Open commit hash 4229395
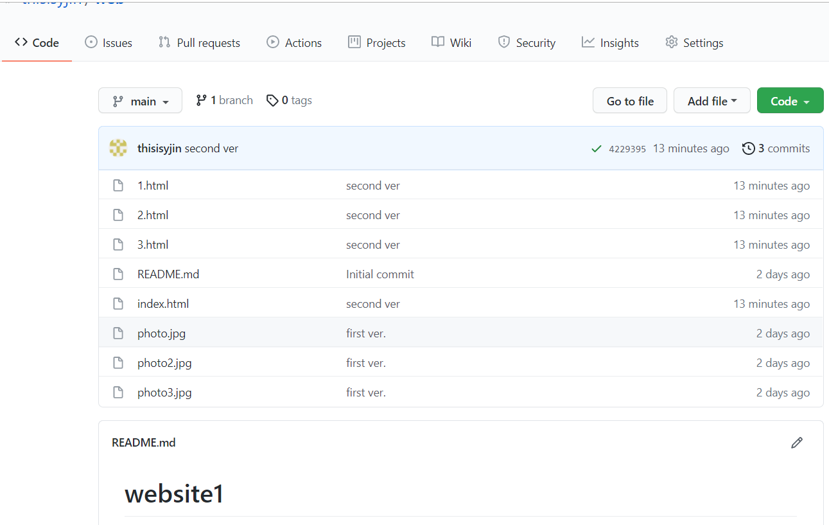The height and width of the screenshot is (525, 829). tap(627, 149)
